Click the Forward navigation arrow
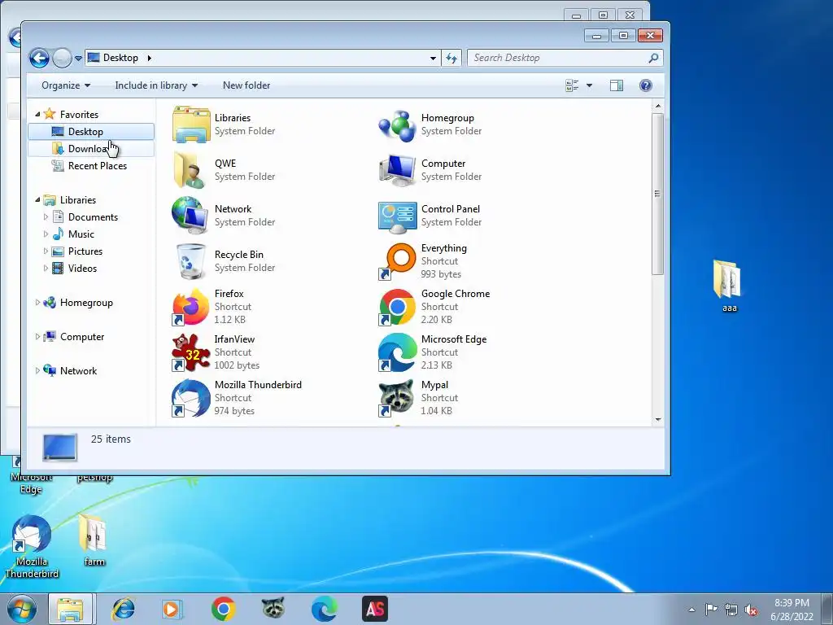 point(62,58)
